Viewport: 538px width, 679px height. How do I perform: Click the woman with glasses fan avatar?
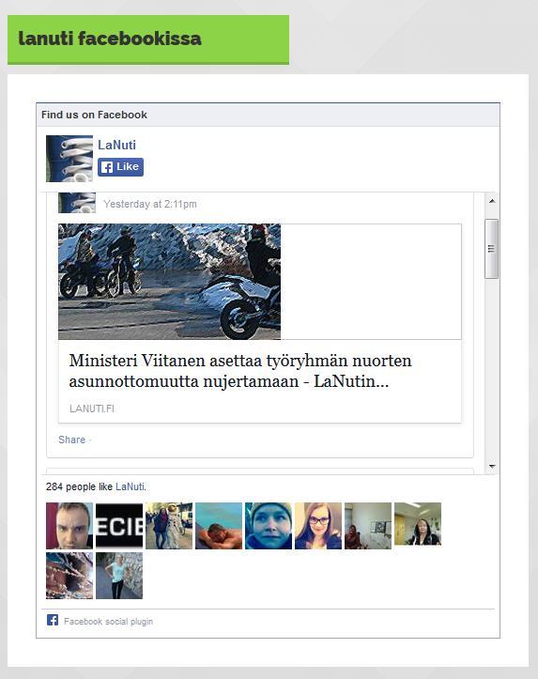(318, 526)
